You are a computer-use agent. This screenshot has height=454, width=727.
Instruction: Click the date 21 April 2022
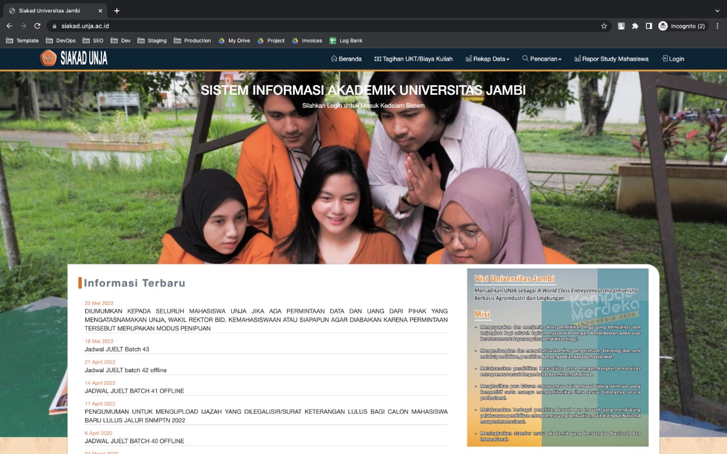point(100,362)
